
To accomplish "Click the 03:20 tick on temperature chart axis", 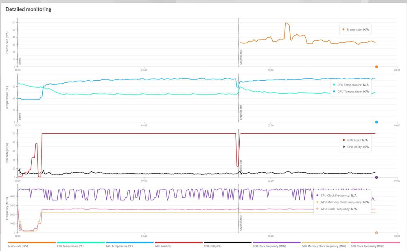I will click(271, 125).
